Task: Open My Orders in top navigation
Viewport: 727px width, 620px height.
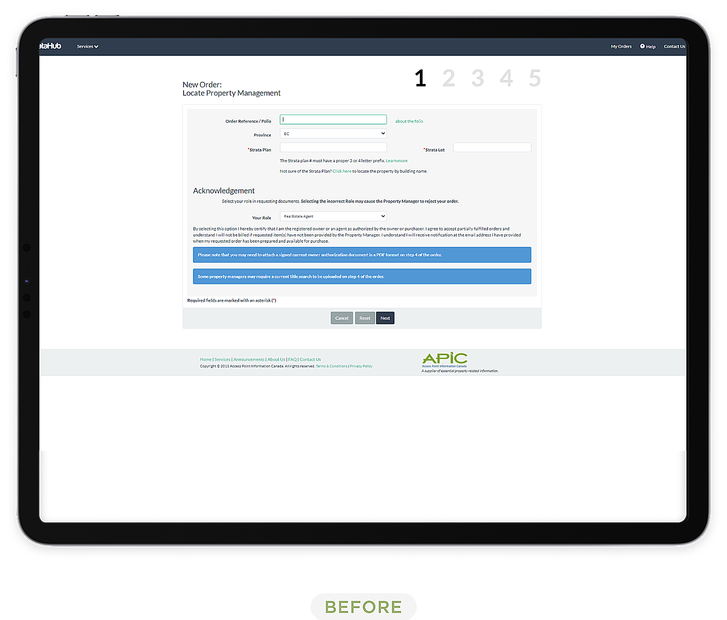Action: point(620,46)
